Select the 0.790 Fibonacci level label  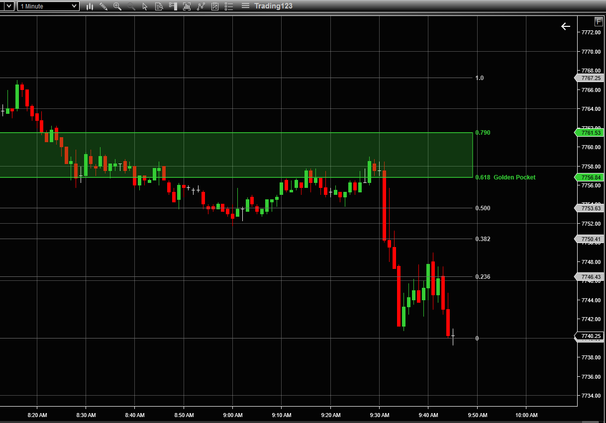(x=483, y=133)
